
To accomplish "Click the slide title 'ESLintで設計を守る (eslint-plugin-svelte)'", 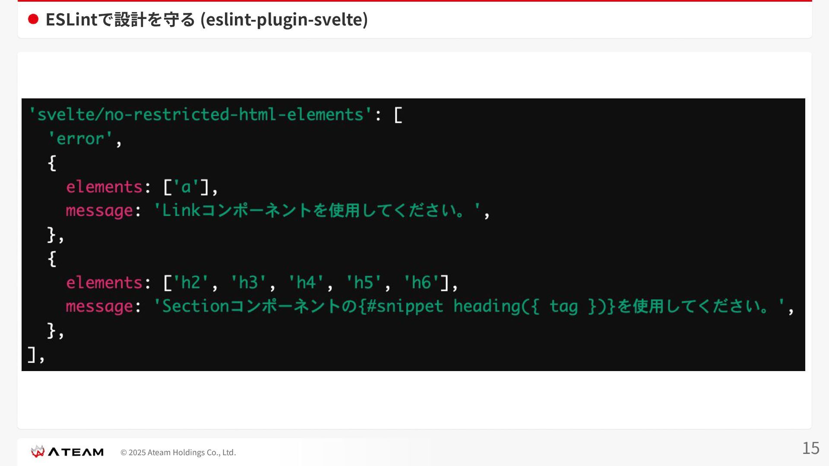I will (206, 19).
